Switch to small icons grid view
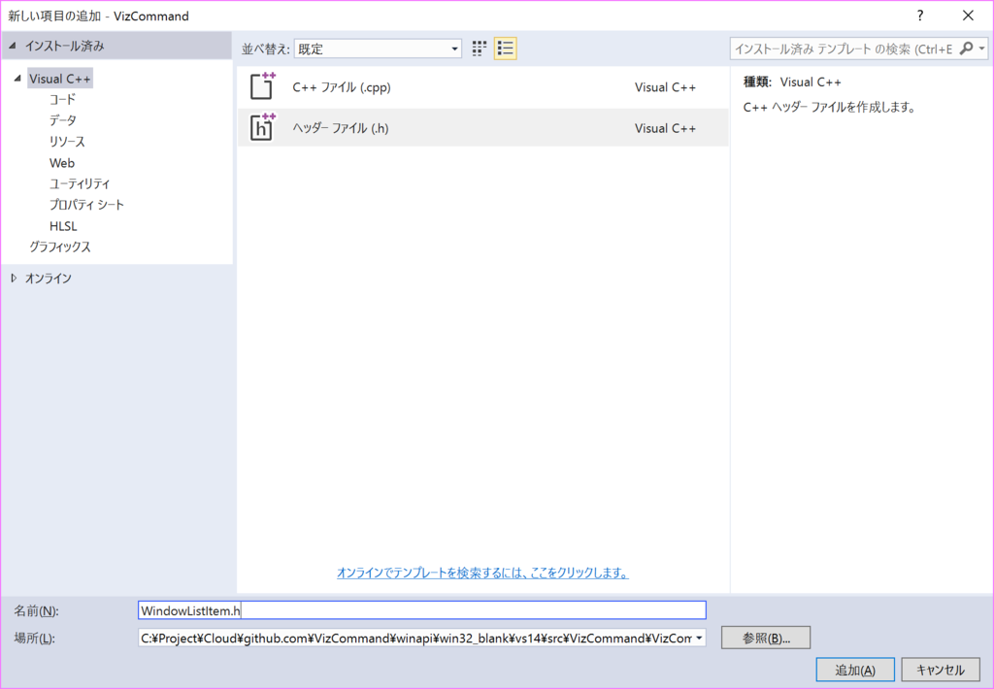This screenshot has height=689, width=994. (x=480, y=49)
